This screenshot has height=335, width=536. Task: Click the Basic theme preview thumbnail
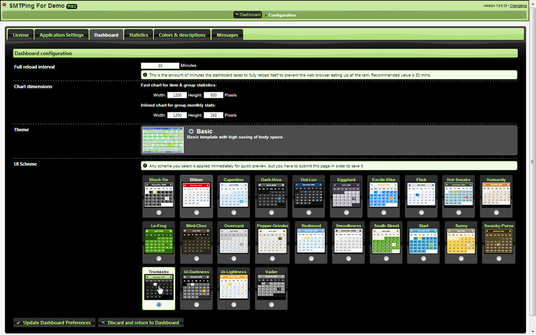click(x=162, y=140)
